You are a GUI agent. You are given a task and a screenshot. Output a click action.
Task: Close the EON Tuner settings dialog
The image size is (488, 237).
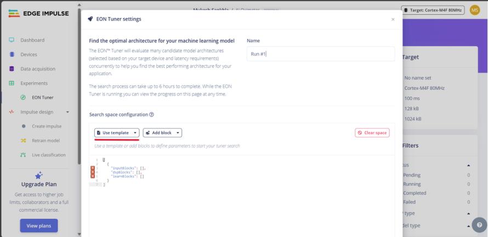click(393, 19)
